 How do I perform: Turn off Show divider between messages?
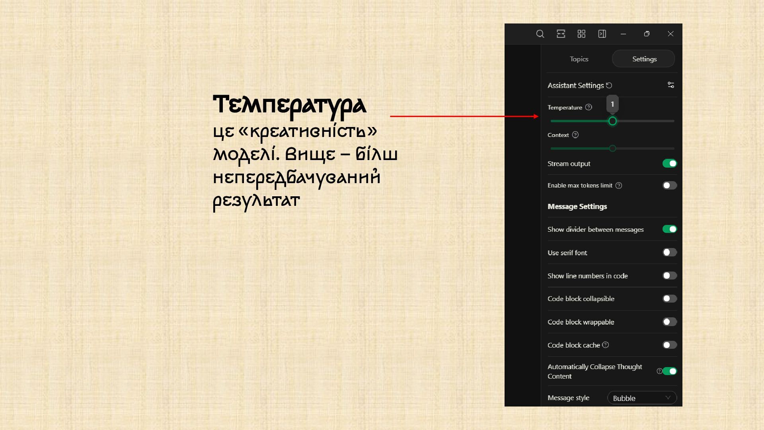click(x=670, y=229)
